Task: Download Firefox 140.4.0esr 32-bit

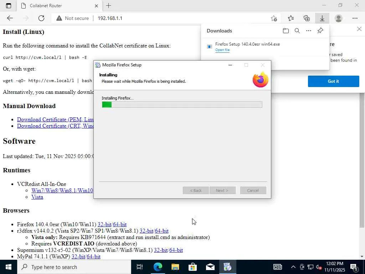Action: 104,224
